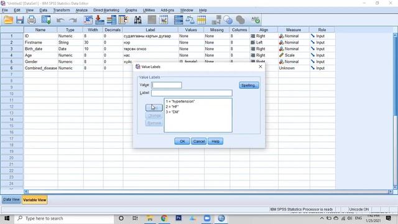
Task: Click the Split file icon
Action: (x=178, y=20)
